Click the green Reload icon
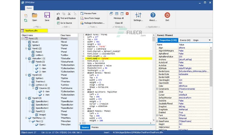The height and width of the screenshot is (135, 233). pyautogui.click(x=26, y=20)
